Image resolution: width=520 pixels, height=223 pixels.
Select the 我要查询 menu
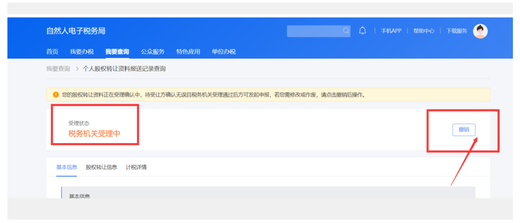(117, 52)
